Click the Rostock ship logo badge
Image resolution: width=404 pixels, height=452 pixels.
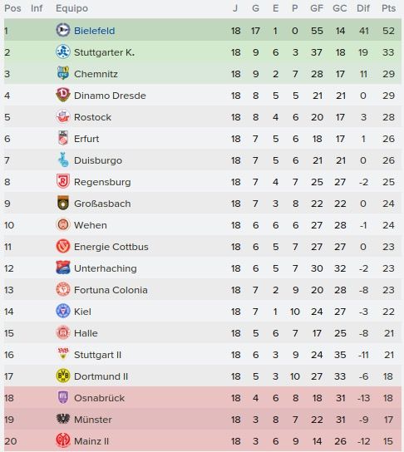(x=63, y=117)
